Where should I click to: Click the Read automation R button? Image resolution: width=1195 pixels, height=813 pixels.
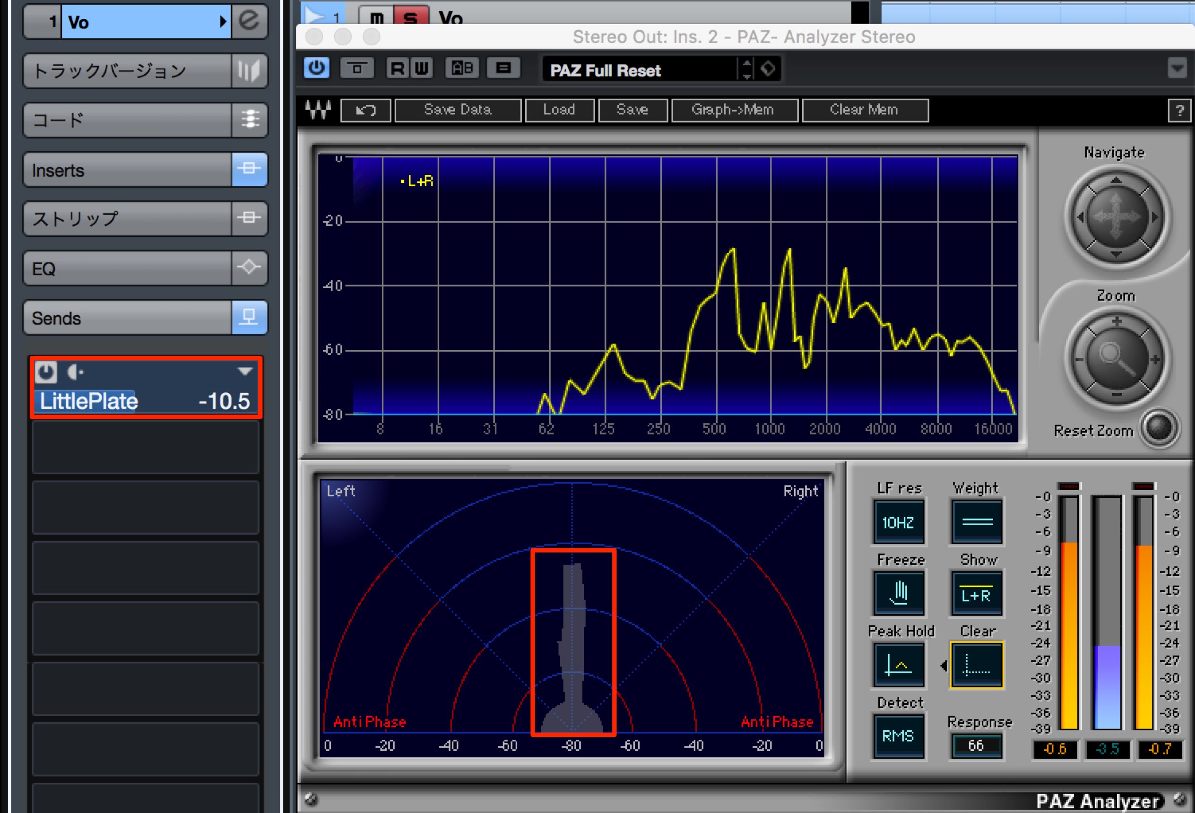(x=397, y=68)
